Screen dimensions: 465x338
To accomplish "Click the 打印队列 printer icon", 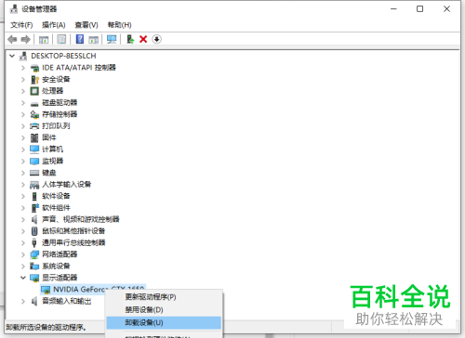I will click(x=34, y=126).
